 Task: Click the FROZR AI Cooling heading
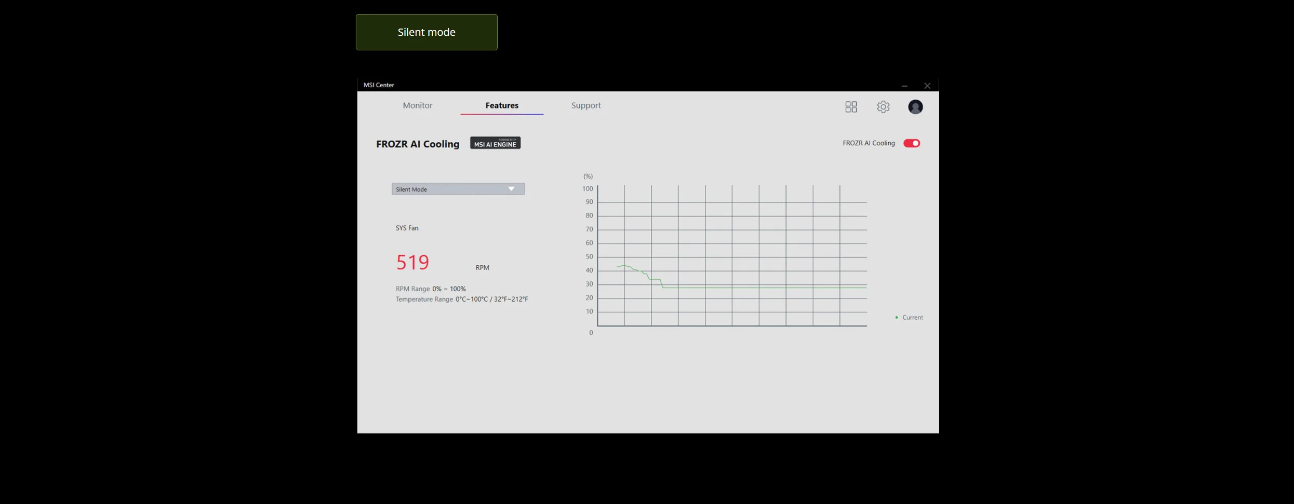[418, 144]
